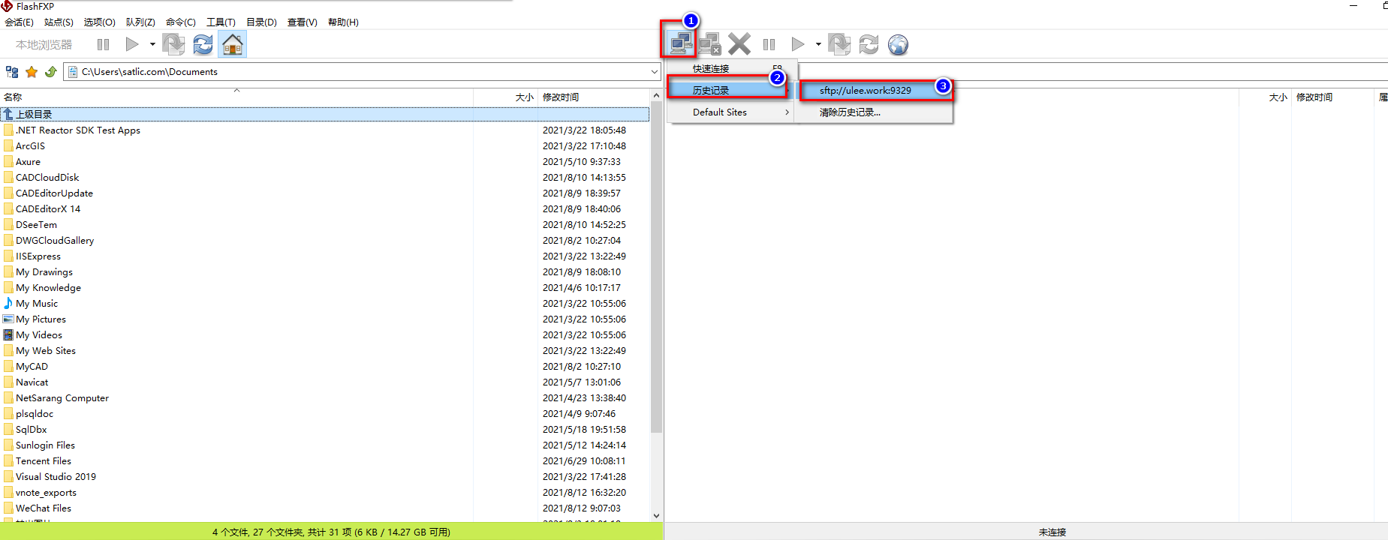Image resolution: width=1388 pixels, height=540 pixels.
Task: Click the local list scroll-up arrow
Action: 657,96
